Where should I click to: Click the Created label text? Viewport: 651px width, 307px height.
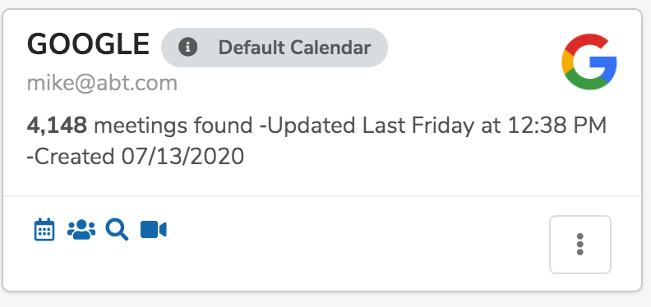pyautogui.click(x=71, y=157)
